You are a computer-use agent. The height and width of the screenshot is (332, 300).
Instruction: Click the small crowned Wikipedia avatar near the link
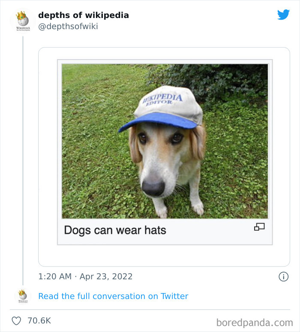23,296
